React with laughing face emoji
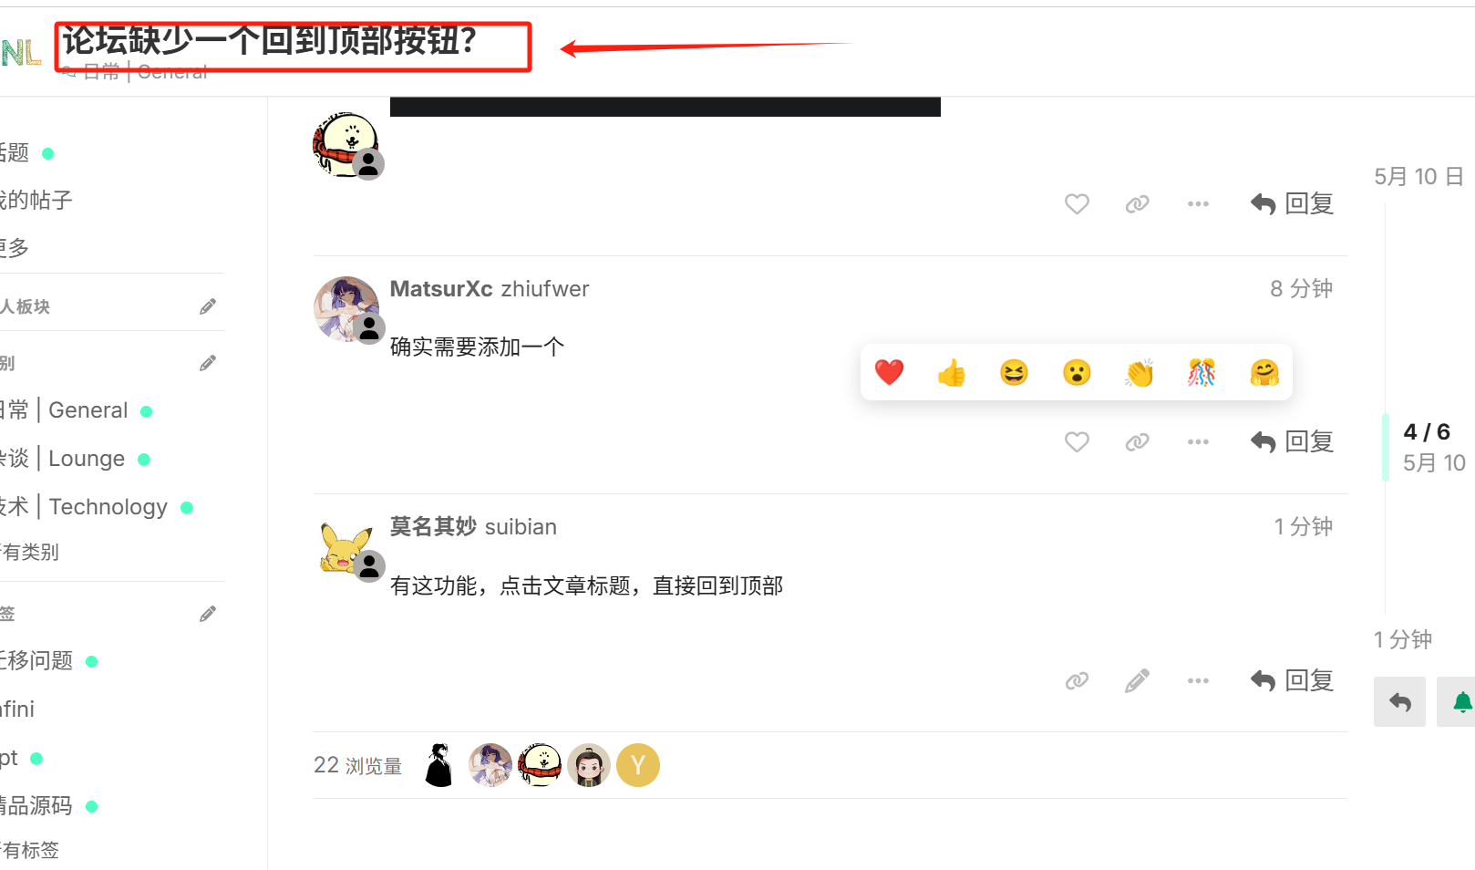Viewport: 1475px width, 870px height. pos(1014,372)
